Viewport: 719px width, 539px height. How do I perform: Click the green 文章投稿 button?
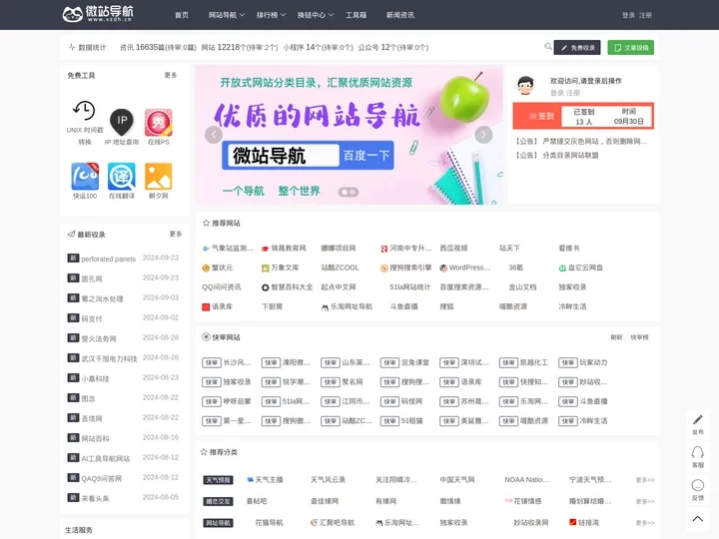pyautogui.click(x=630, y=47)
